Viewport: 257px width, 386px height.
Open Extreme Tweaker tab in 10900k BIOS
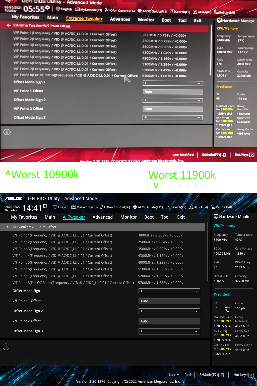84,18
